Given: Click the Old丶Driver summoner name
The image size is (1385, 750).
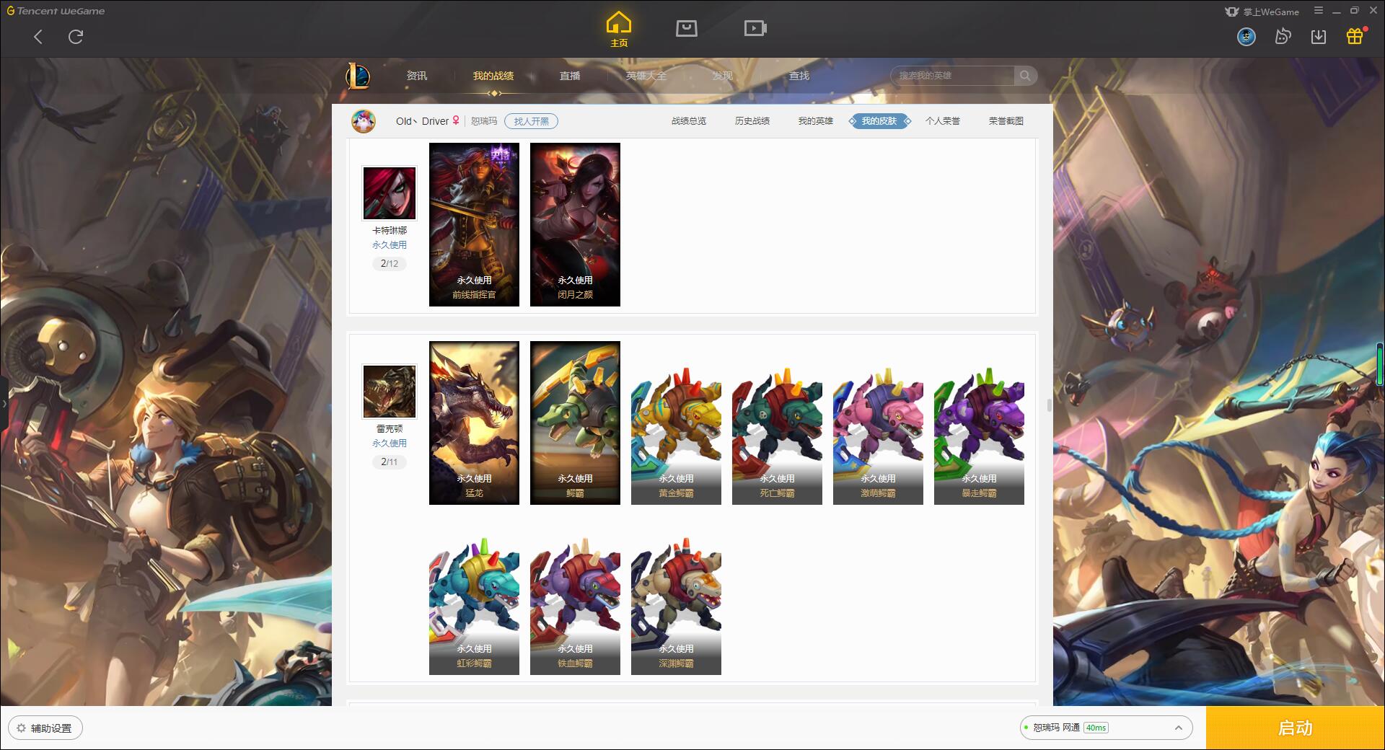Looking at the screenshot, I should click(x=422, y=121).
